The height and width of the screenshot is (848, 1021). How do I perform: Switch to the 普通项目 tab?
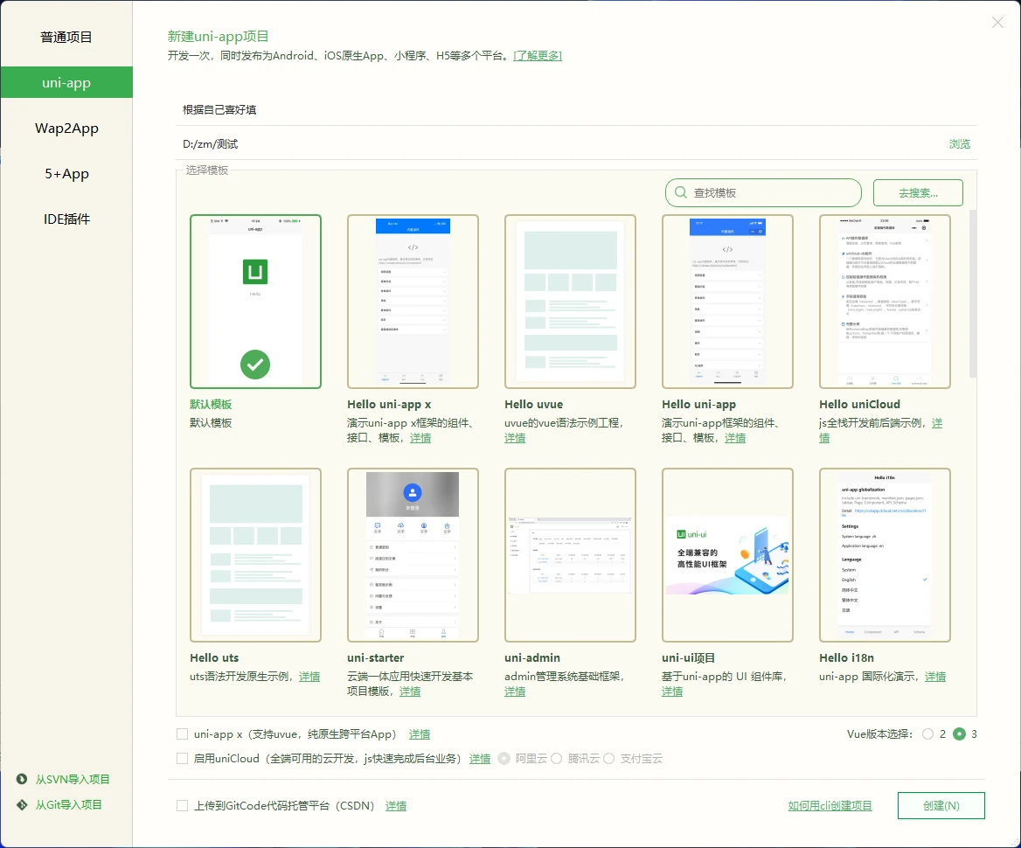pyautogui.click(x=66, y=37)
